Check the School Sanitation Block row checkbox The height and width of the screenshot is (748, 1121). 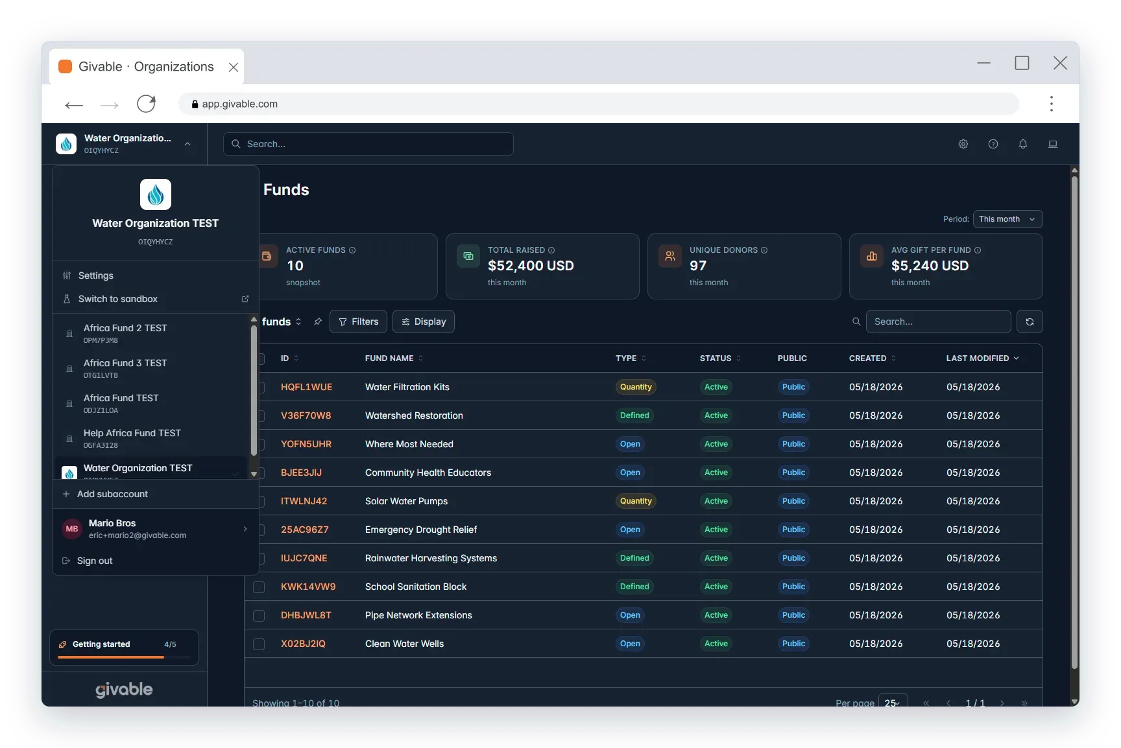point(259,587)
